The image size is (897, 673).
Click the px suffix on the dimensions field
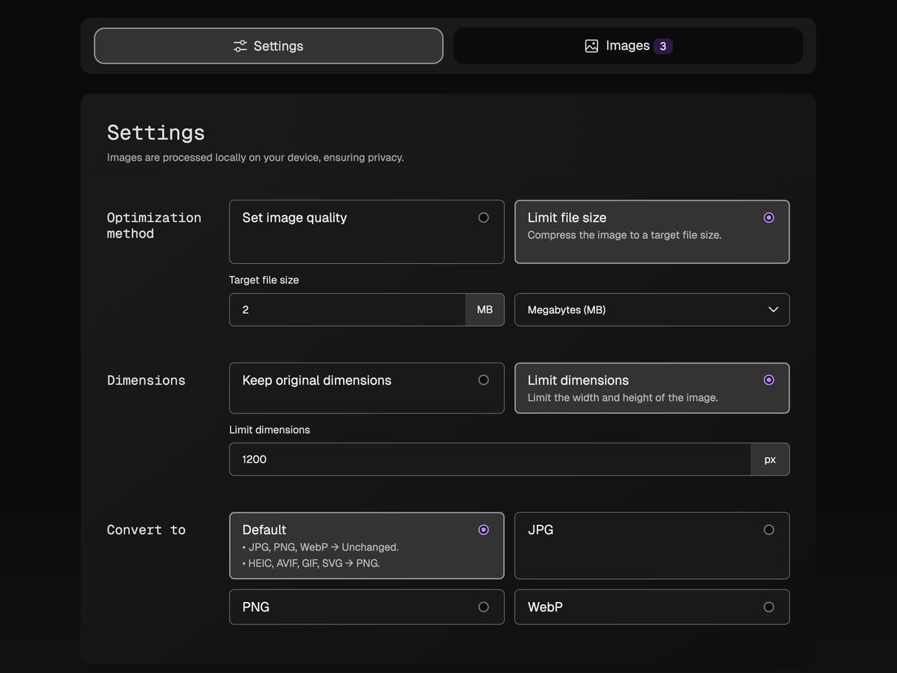tap(770, 459)
